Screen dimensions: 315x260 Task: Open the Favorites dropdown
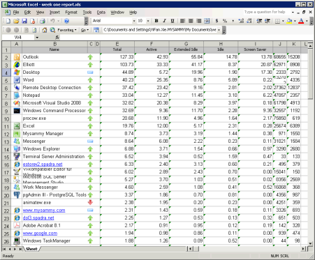[67, 30]
